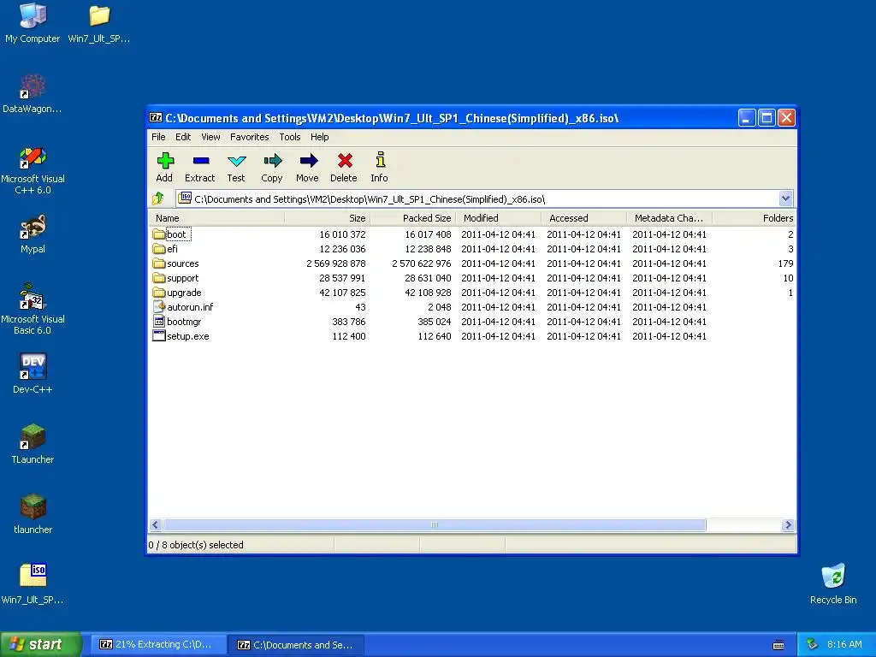
Task: Sort list by Size column header
Action: click(327, 218)
